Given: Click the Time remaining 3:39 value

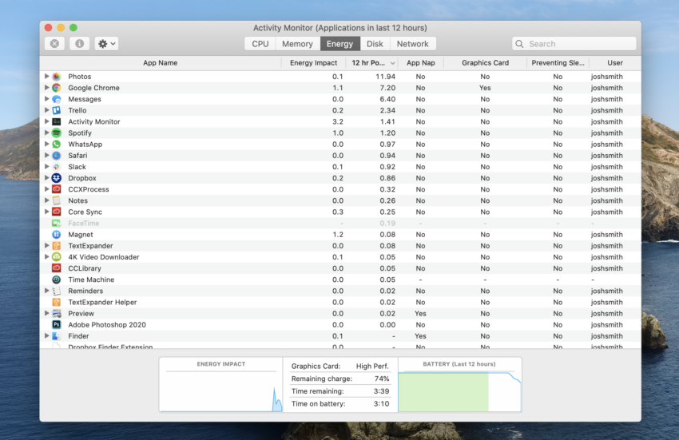Looking at the screenshot, I should (382, 391).
